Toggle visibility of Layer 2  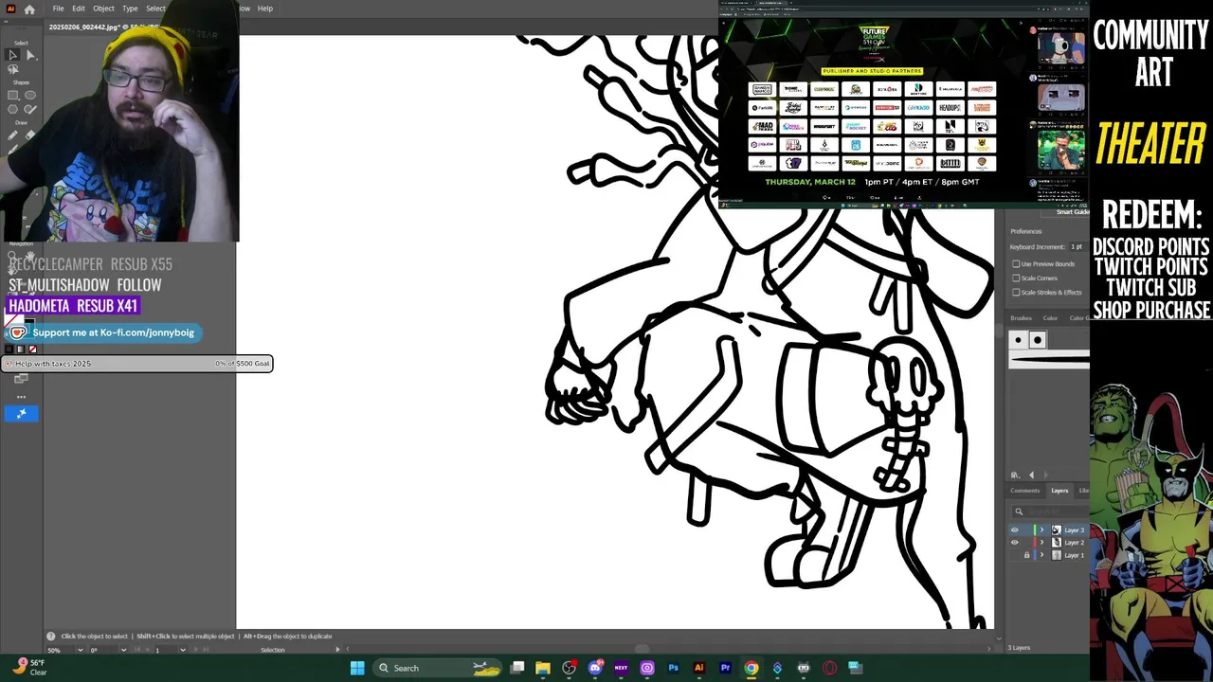(x=1015, y=543)
